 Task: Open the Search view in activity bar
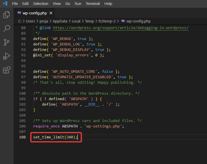(x=6, y=28)
